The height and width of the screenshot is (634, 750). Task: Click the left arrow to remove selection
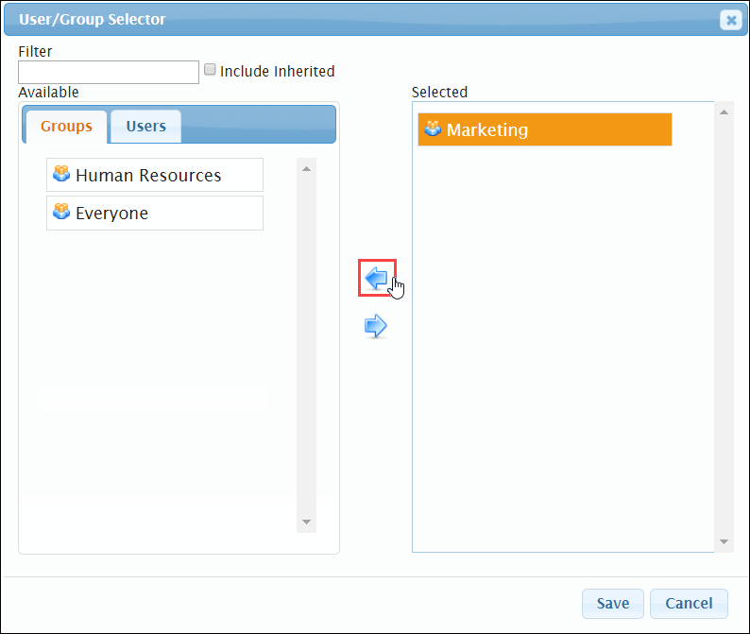click(377, 278)
